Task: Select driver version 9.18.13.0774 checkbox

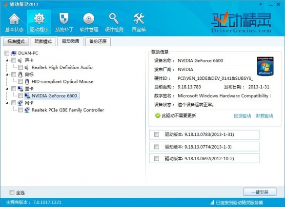Action: (157, 147)
